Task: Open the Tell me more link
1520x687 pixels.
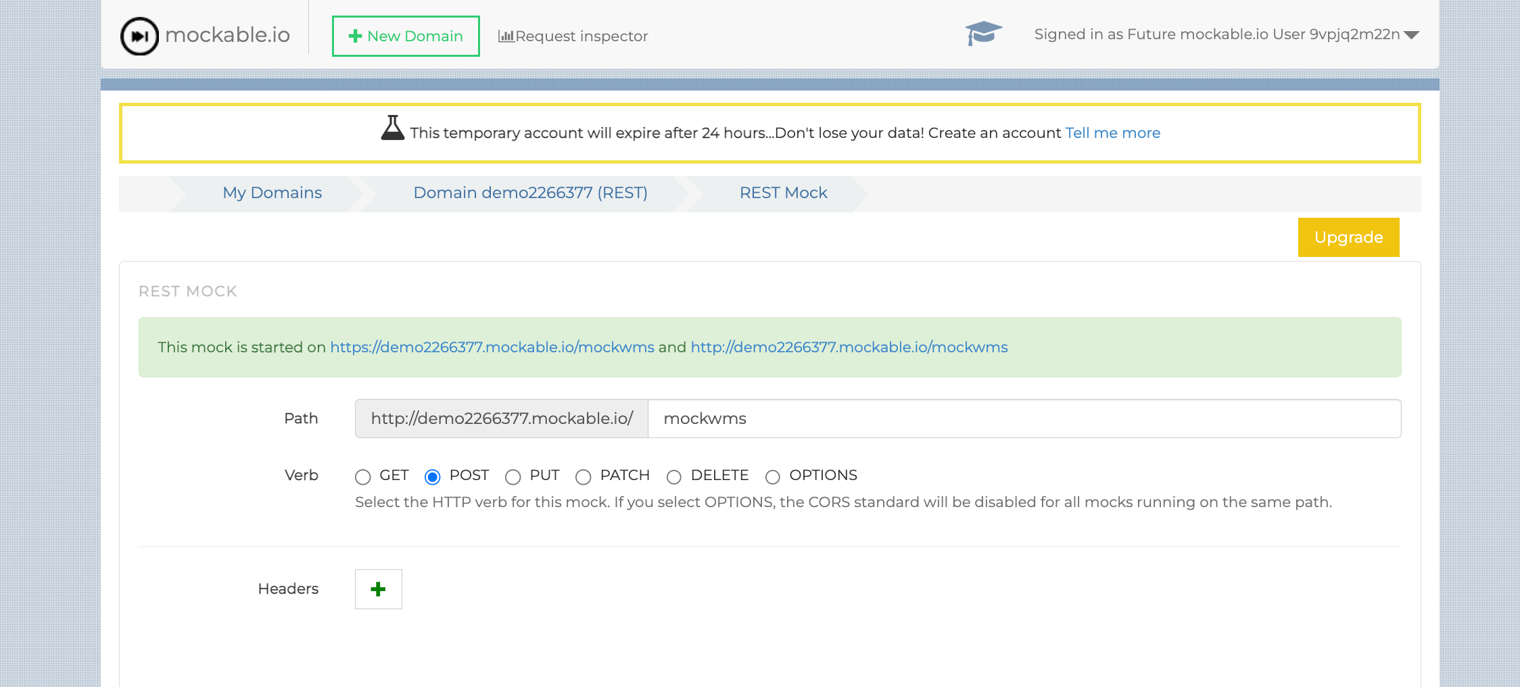Action: [x=1112, y=133]
